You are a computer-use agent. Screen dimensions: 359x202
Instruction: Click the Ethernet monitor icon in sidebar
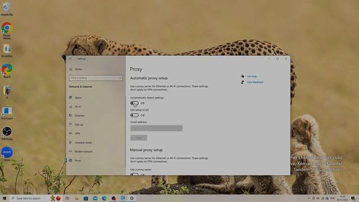(x=71, y=116)
